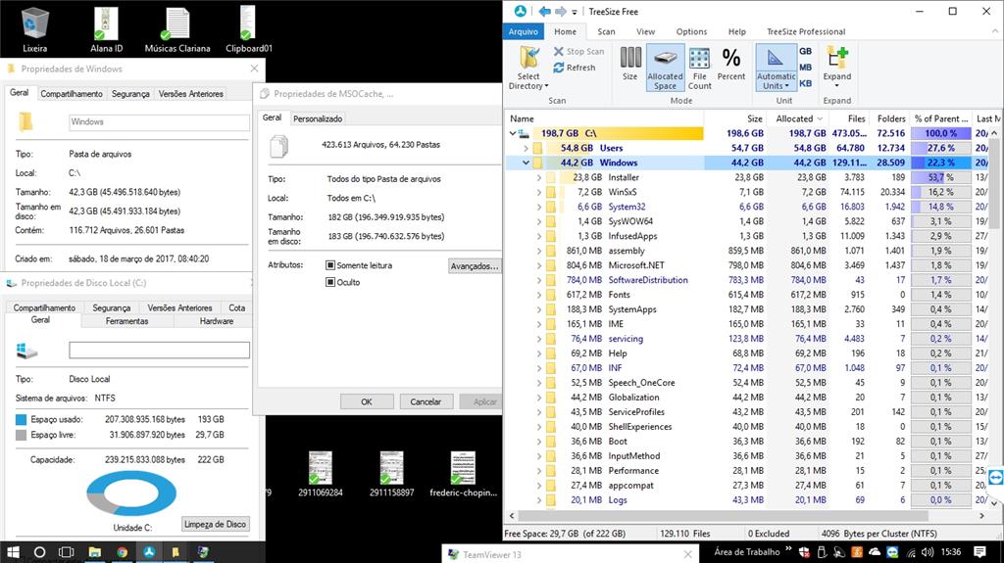The height and width of the screenshot is (563, 1004).
Task: Expand the WinSxS folder node
Action: coord(539,192)
